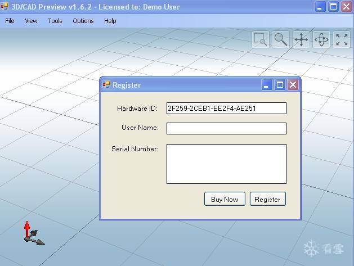Minimize the Register dialog

[267, 85]
